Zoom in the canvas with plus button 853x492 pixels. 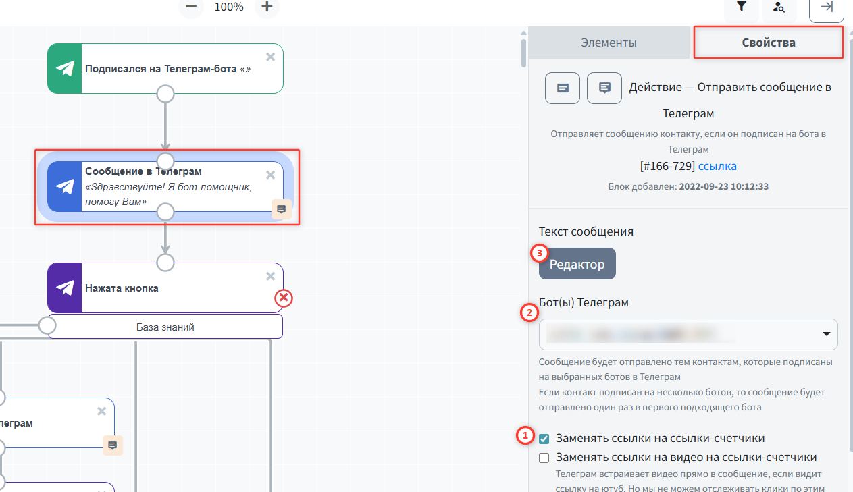pyautogui.click(x=267, y=7)
